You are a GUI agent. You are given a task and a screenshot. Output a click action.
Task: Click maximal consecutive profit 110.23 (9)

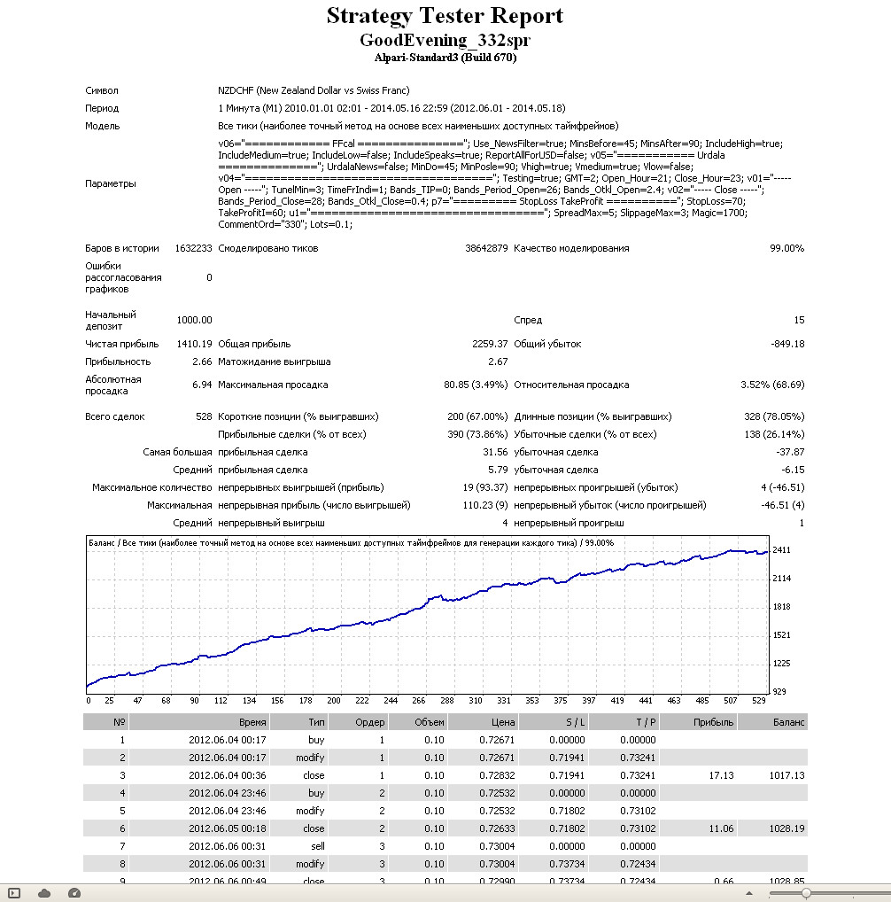[485, 506]
